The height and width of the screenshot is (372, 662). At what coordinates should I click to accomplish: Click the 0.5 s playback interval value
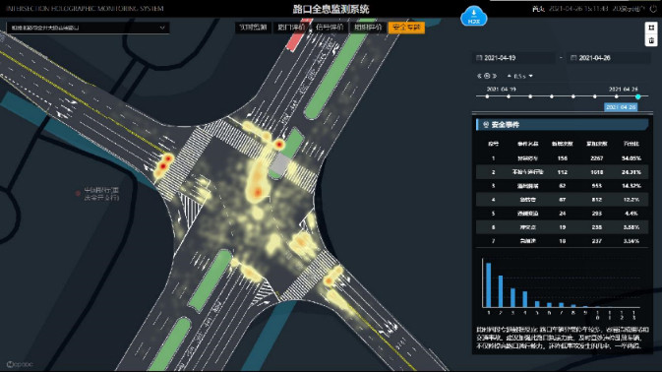click(519, 77)
